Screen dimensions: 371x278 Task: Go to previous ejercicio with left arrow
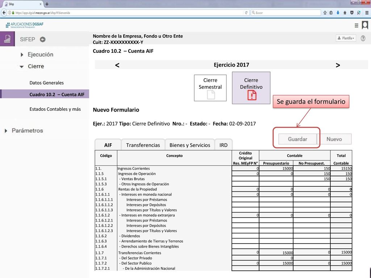point(117,65)
